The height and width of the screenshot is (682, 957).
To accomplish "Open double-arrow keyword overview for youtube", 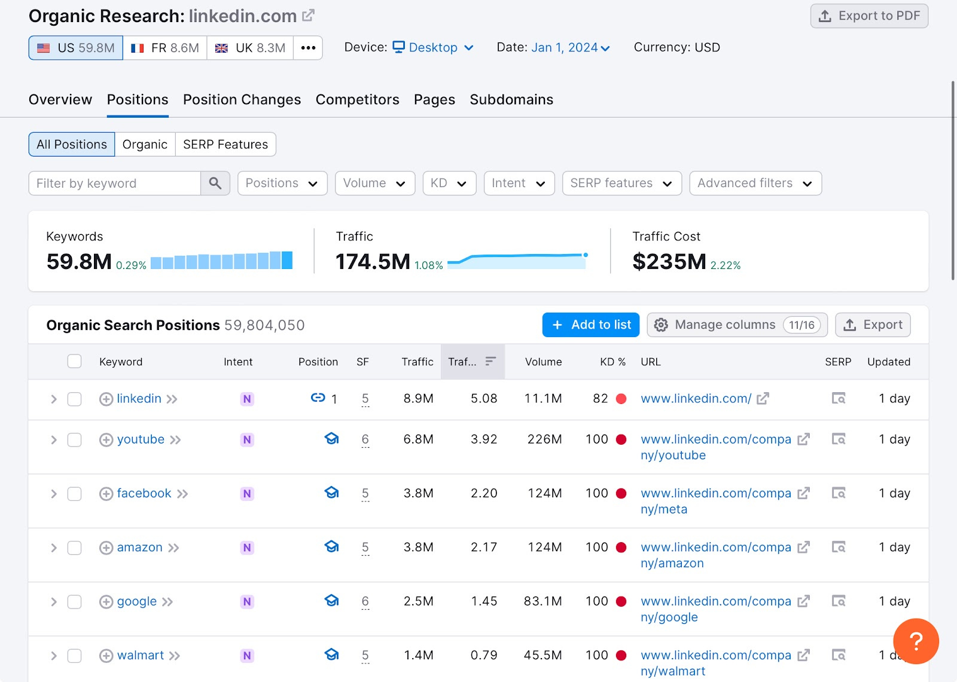I will point(175,441).
